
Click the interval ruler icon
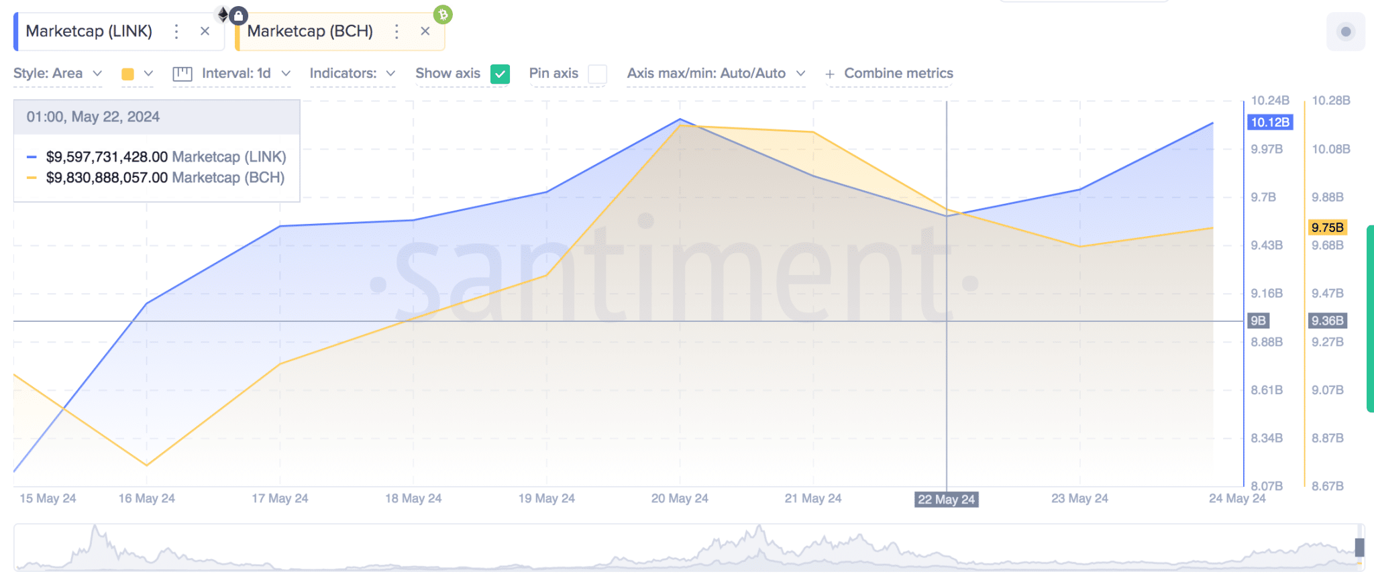point(182,74)
